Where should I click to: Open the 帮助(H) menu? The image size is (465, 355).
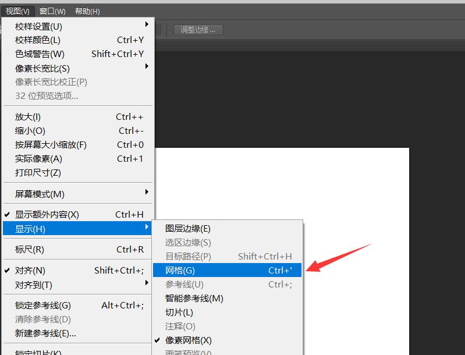click(87, 11)
